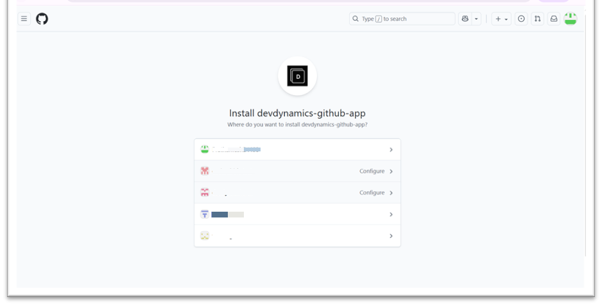Focus the 'Type / to search' box
602x306 pixels.
(402, 19)
